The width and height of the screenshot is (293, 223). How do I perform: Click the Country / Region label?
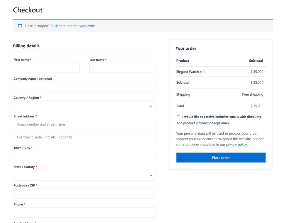click(26, 98)
